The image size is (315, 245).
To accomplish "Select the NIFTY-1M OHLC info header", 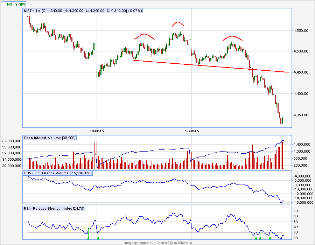I will (x=83, y=10).
